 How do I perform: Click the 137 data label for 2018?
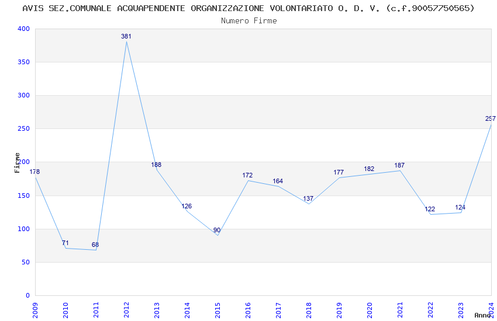308,198
